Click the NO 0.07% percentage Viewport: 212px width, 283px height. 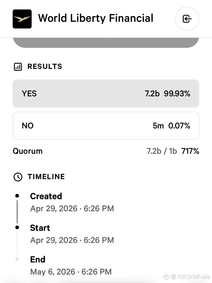tap(179, 126)
